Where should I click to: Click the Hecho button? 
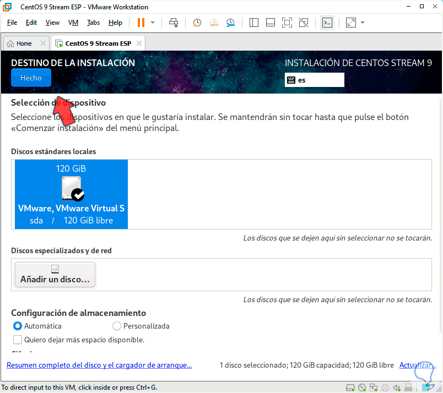coord(31,78)
